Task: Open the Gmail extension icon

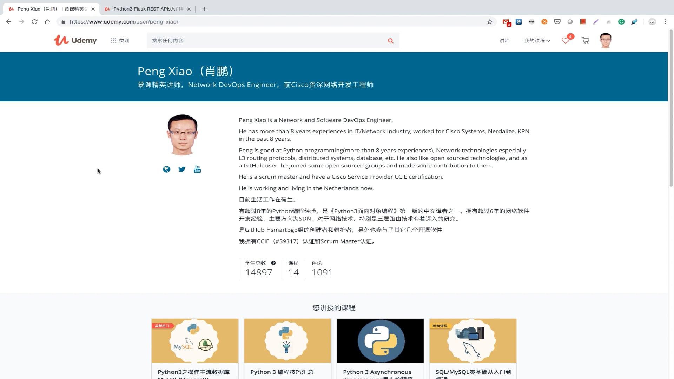Action: click(x=506, y=22)
